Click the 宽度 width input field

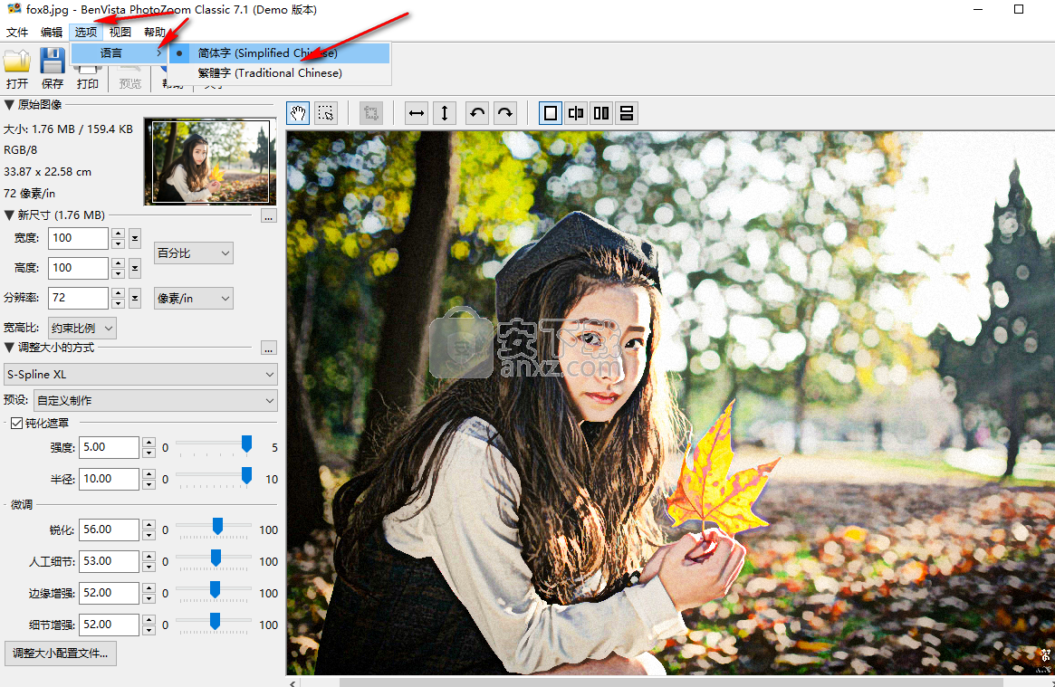(x=78, y=238)
